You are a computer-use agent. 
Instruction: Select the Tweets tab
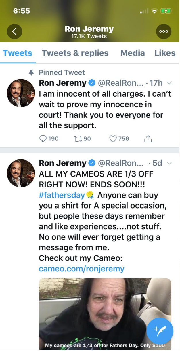click(18, 53)
